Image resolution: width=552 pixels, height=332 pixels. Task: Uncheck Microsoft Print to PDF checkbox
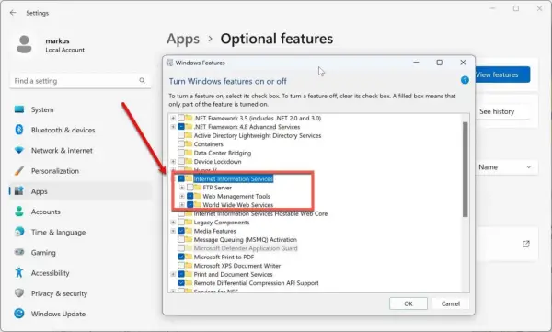point(181,257)
